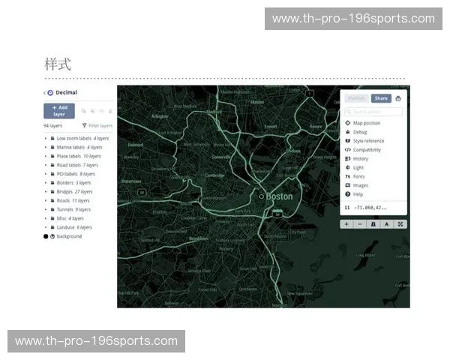Viewport: 450px width, 360px height.
Task: Click the lock icon map control
Action: coord(373,224)
